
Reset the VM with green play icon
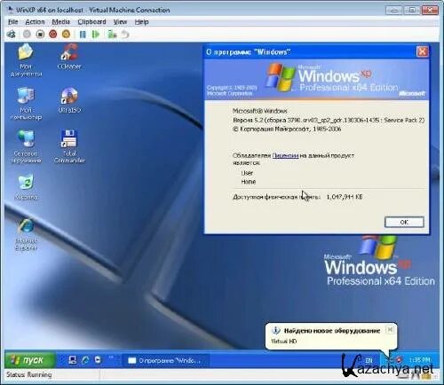tap(96, 35)
